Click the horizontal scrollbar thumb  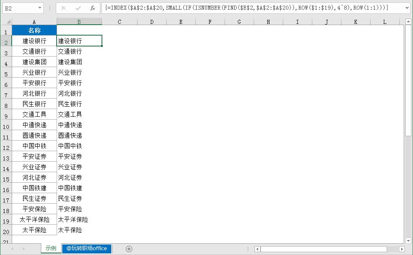point(324,249)
